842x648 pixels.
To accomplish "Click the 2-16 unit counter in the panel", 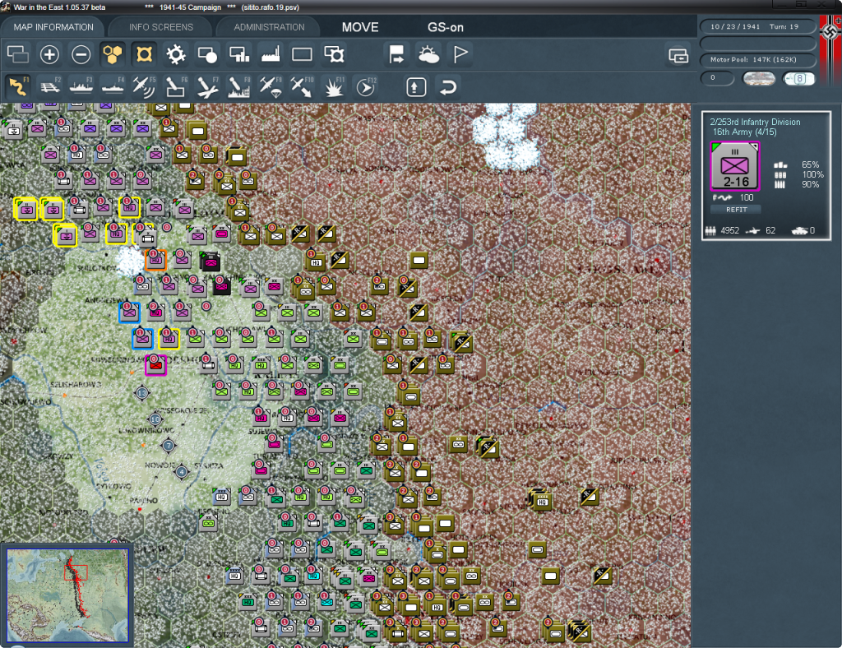I will point(735,166).
